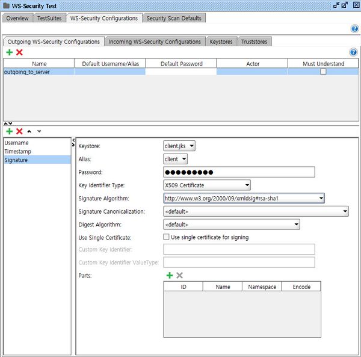Click the Default Username/Alias cell of outgoing_to_server
The height and width of the screenshot is (357, 361).
pyautogui.click(x=110, y=72)
